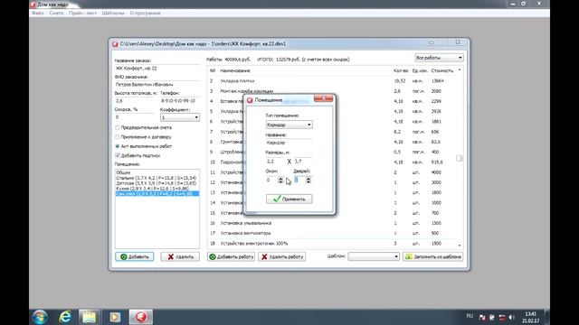Open the Смета menu
This screenshot has width=579, height=325.
coord(56,13)
